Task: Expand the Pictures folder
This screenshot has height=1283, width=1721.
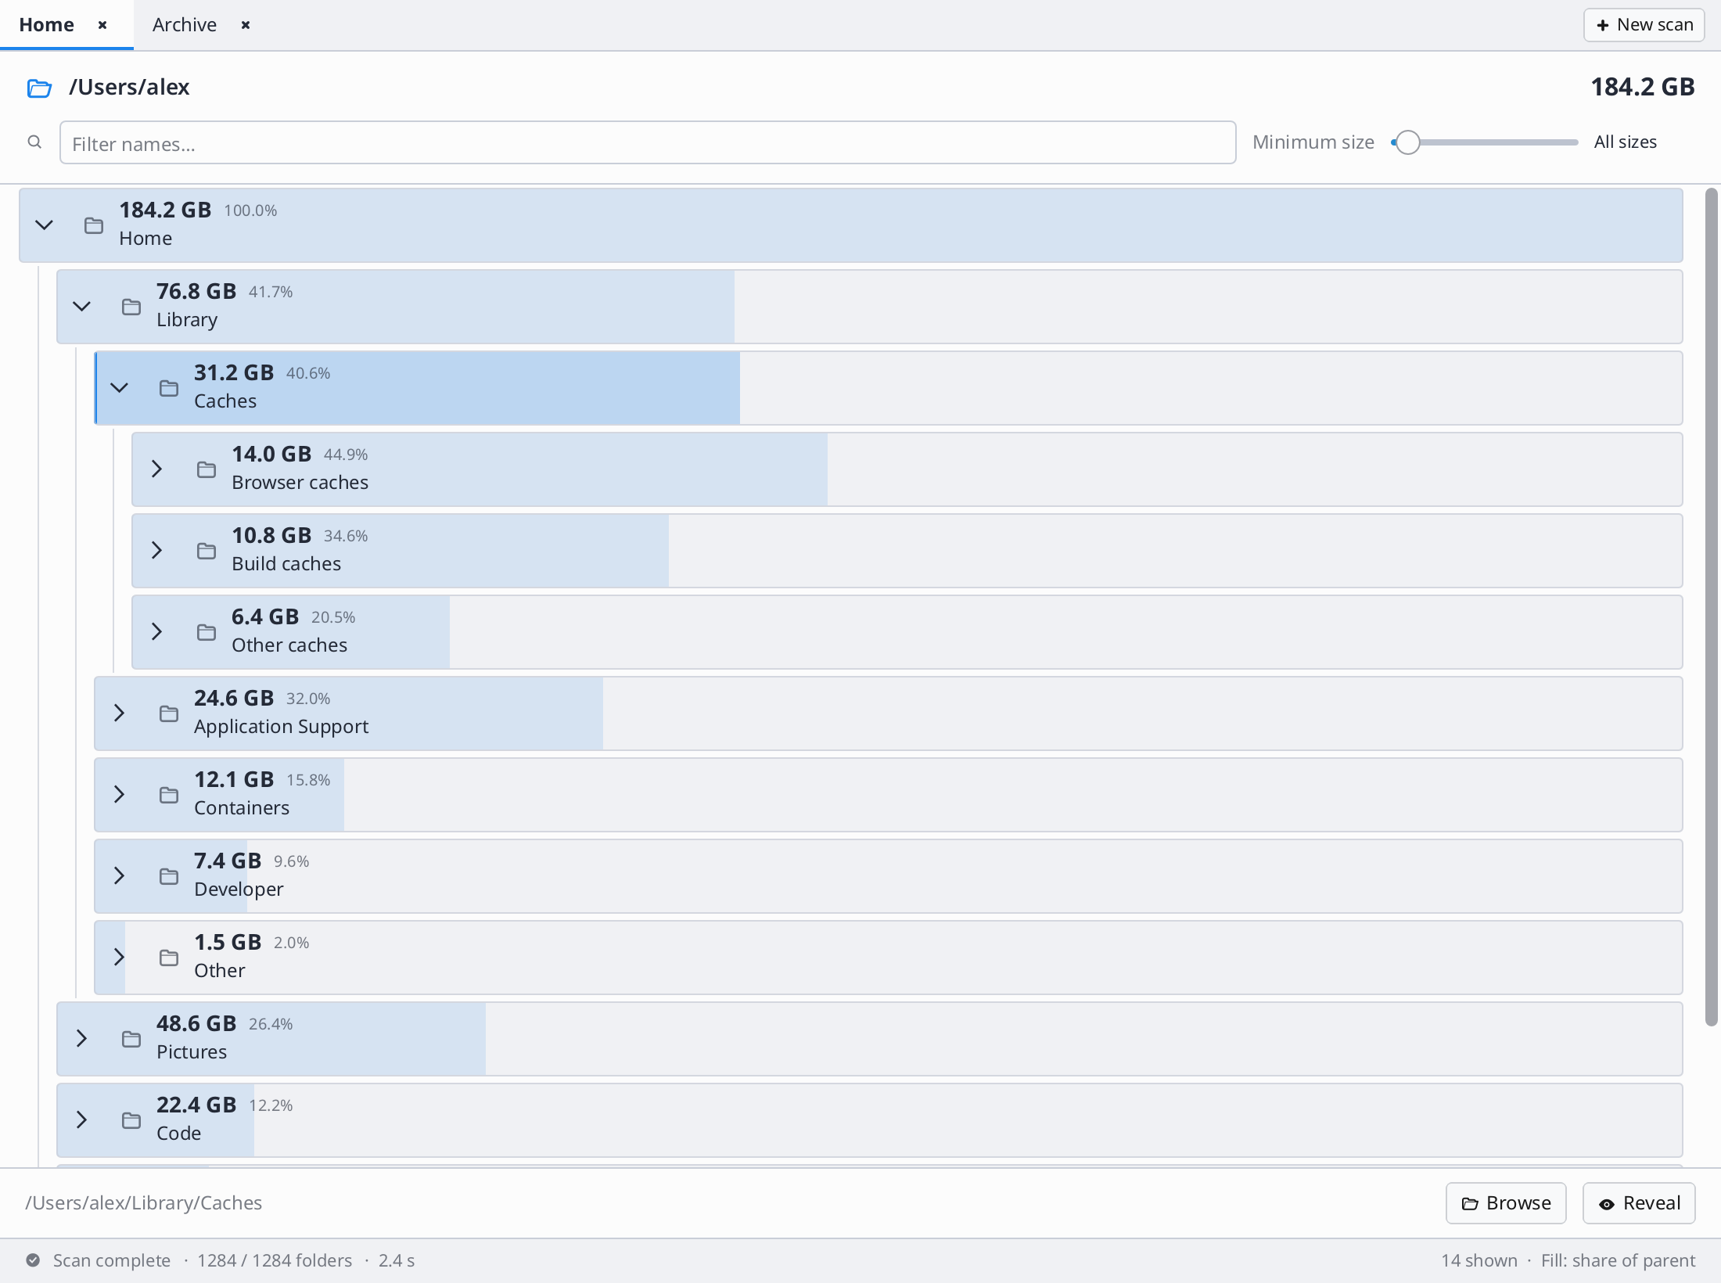Action: [82, 1039]
